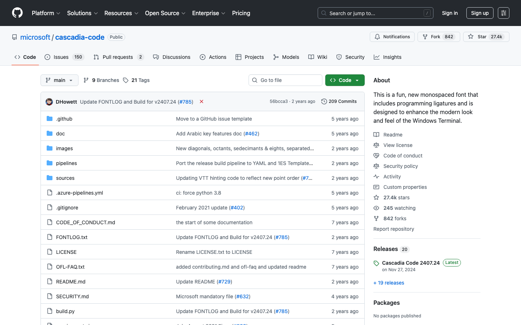Viewport: 521px width, 325px height.
Task: Open the + 19 releases link
Action: coord(389,283)
